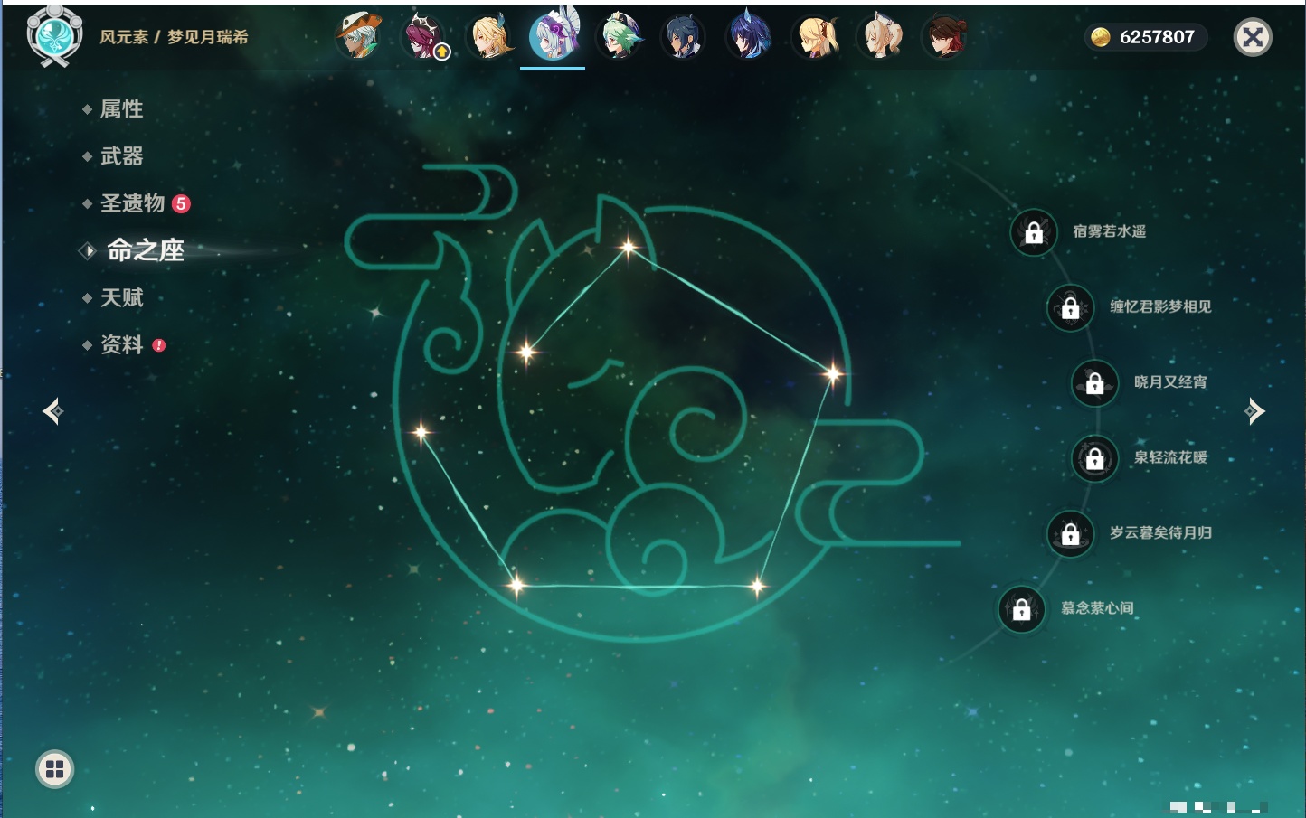The width and height of the screenshot is (1306, 818).
Task: Close the character screen
Action: [x=1254, y=37]
